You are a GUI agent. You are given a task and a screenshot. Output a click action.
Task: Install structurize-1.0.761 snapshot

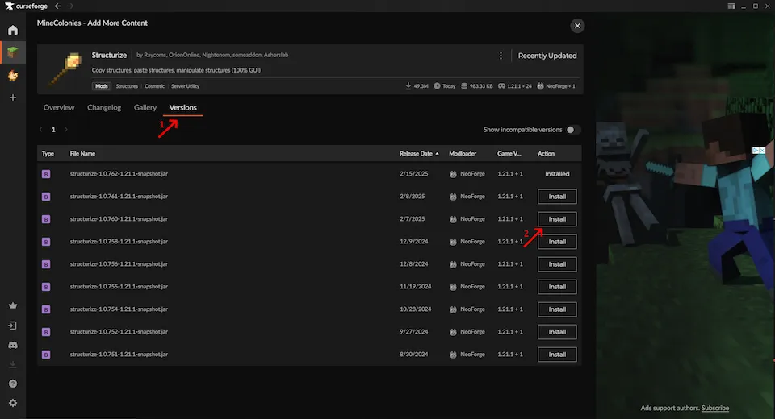557,197
